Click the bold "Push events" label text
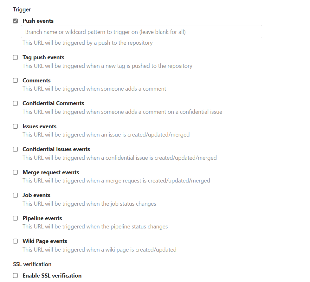 [38, 21]
